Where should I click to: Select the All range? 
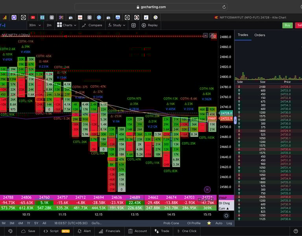pos(44,223)
